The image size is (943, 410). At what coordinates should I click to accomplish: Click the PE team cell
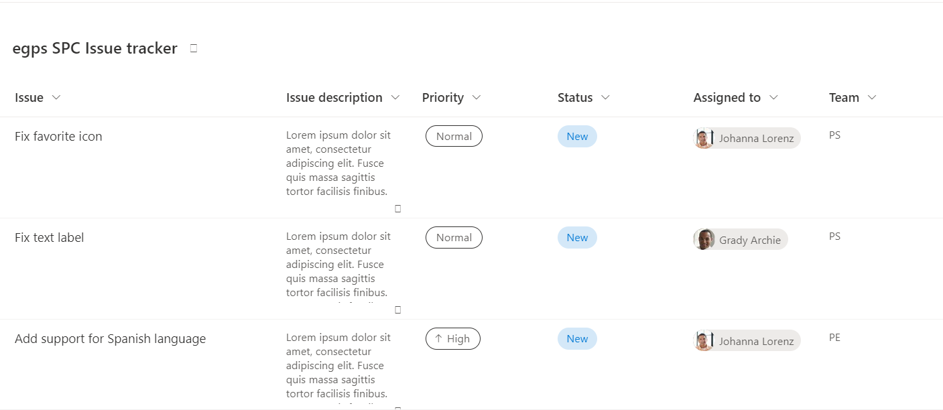click(x=834, y=338)
